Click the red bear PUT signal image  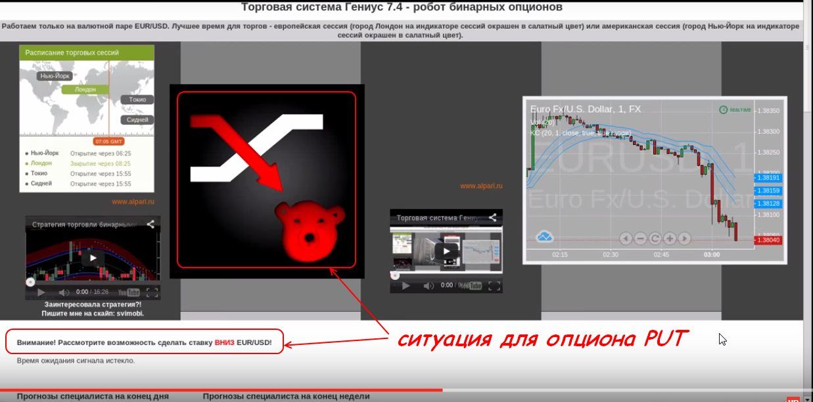click(x=267, y=180)
